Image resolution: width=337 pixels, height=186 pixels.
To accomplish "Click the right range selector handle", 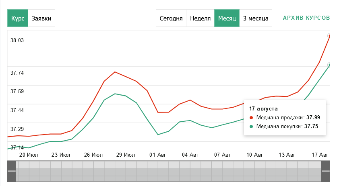I will (x=325, y=171).
